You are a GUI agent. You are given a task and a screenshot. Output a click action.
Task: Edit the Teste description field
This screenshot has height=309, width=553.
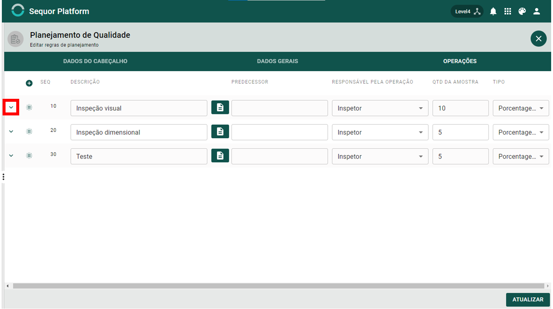pos(139,156)
